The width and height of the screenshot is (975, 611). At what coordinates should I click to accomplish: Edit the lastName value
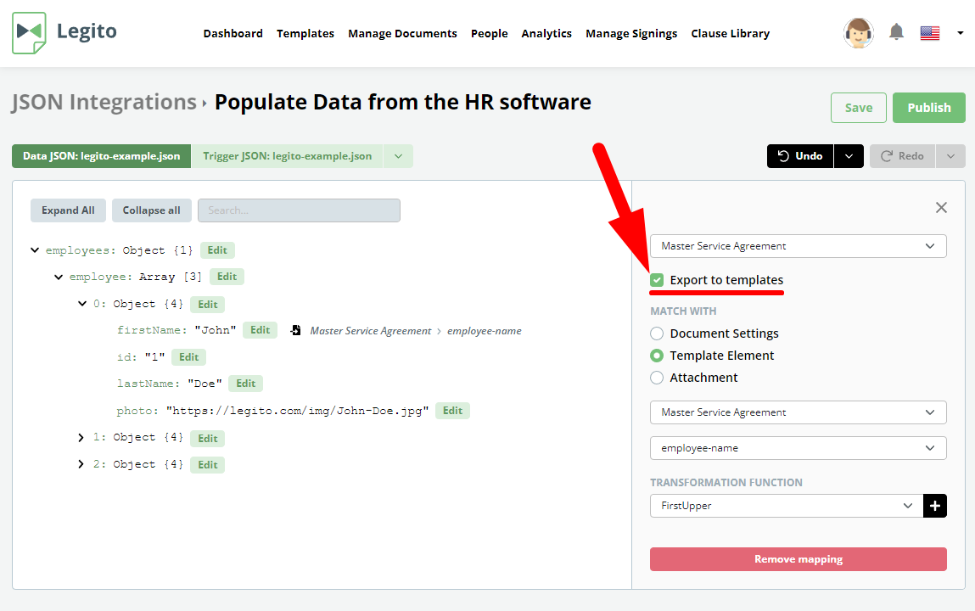point(245,384)
